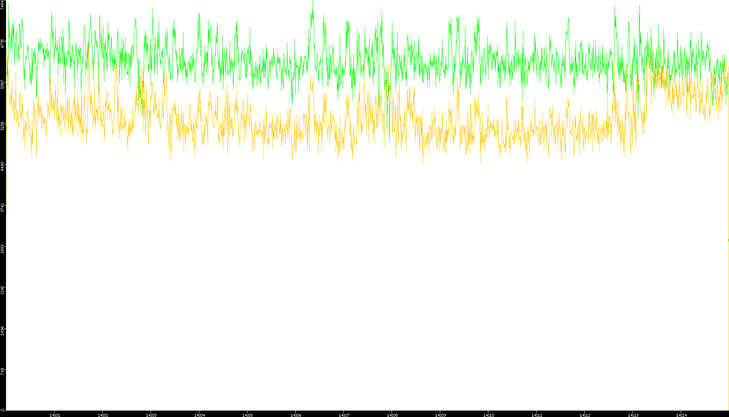This screenshot has height=417, width=729.
Task: Select the 14:10 time axis marker
Action: [488, 415]
